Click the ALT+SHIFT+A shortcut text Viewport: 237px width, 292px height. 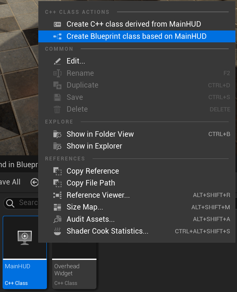pos(211,219)
